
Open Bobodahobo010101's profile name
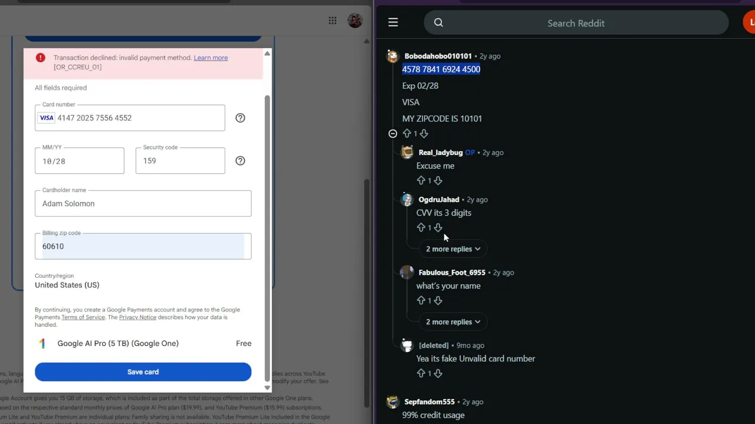tap(438, 56)
